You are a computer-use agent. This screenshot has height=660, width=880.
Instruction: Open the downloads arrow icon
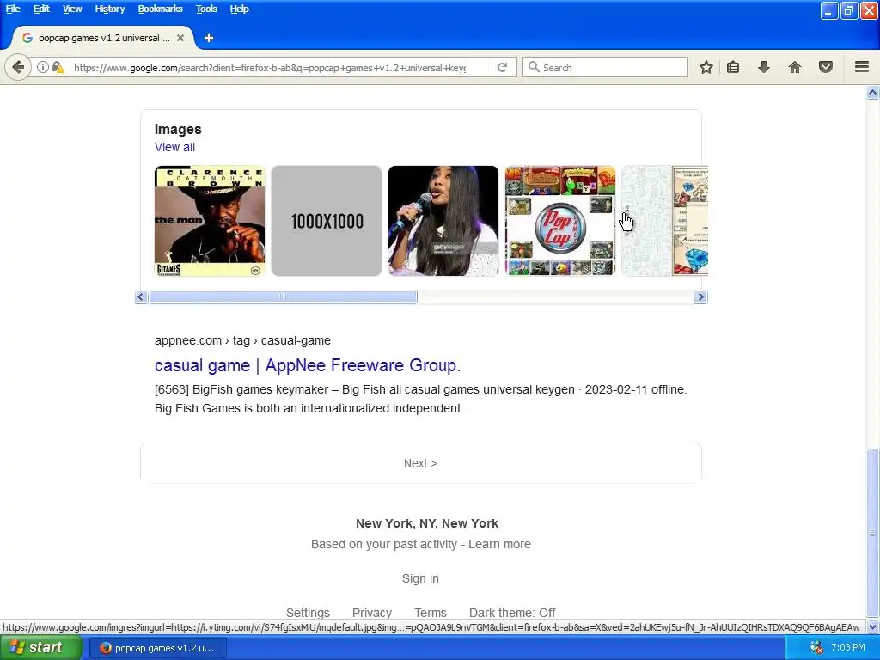[764, 67]
